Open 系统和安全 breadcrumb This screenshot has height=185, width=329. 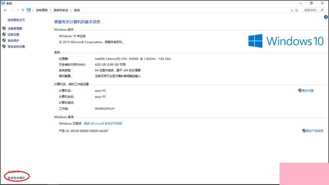pos(61,10)
